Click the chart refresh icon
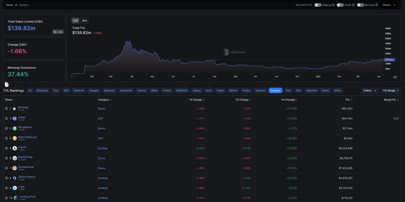Viewport: 405px width, 202px height. 395,77
